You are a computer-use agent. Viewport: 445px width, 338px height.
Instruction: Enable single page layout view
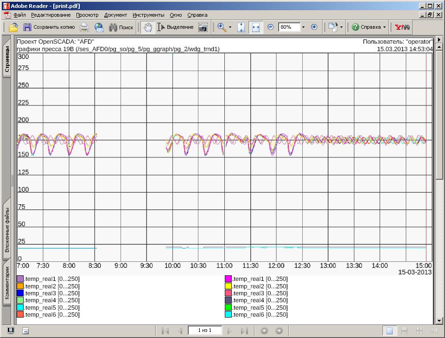pyautogui.click(x=390, y=331)
